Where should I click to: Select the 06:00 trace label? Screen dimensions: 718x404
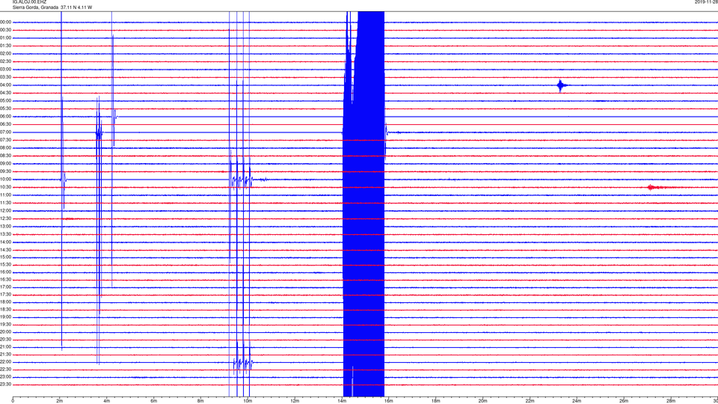tap(5, 117)
